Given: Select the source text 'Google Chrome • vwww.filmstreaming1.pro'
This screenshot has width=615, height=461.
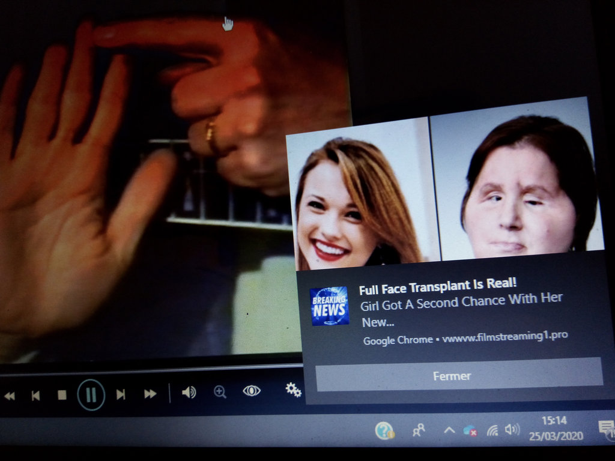Looking at the screenshot, I should [x=465, y=338].
